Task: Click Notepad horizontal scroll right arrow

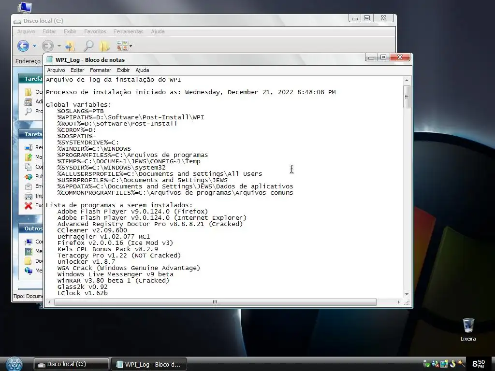Action: tap(399, 302)
